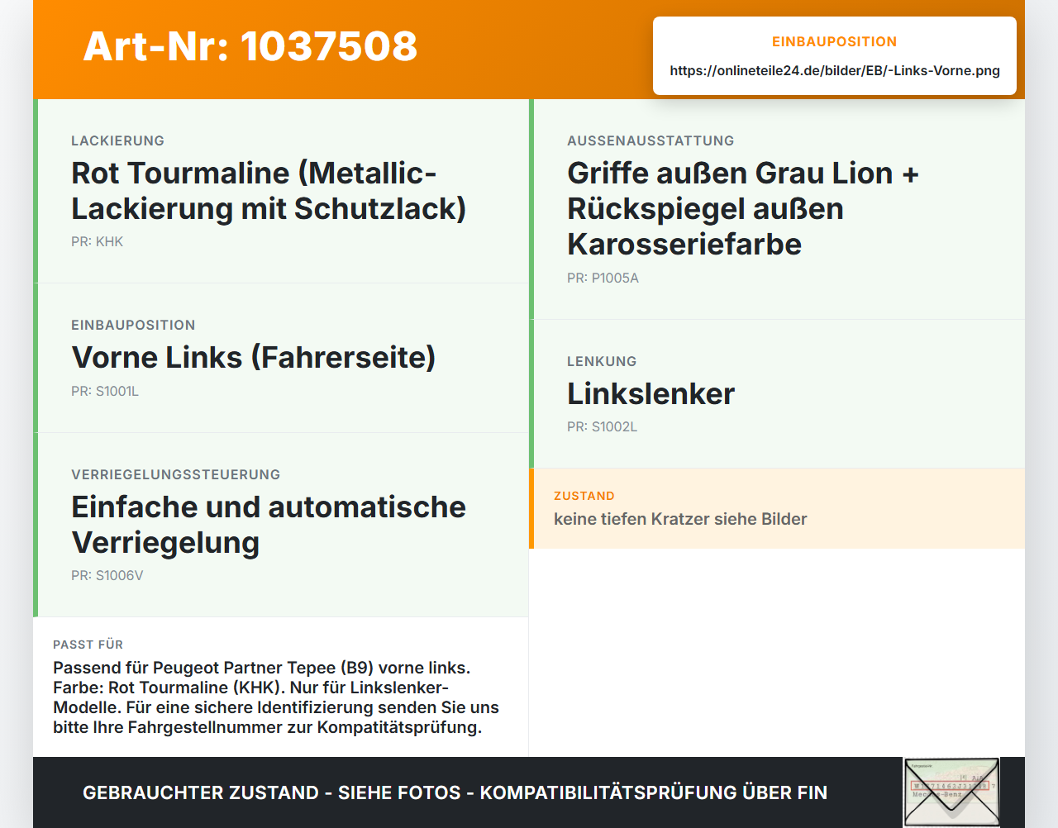Viewport: 1058px width, 828px height.
Task: Click the envelope FIN icon in footer
Action: click(x=951, y=792)
